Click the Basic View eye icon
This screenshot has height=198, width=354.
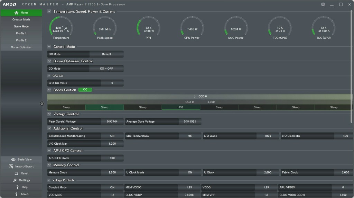[13, 160]
